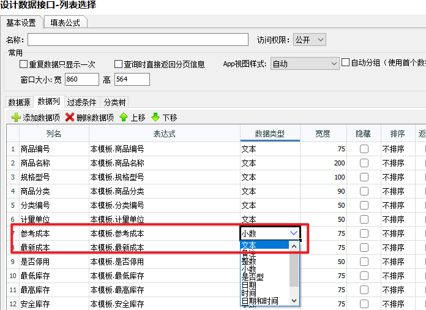
Task: Select the 商品名称 column name cell
Action: coord(54,163)
